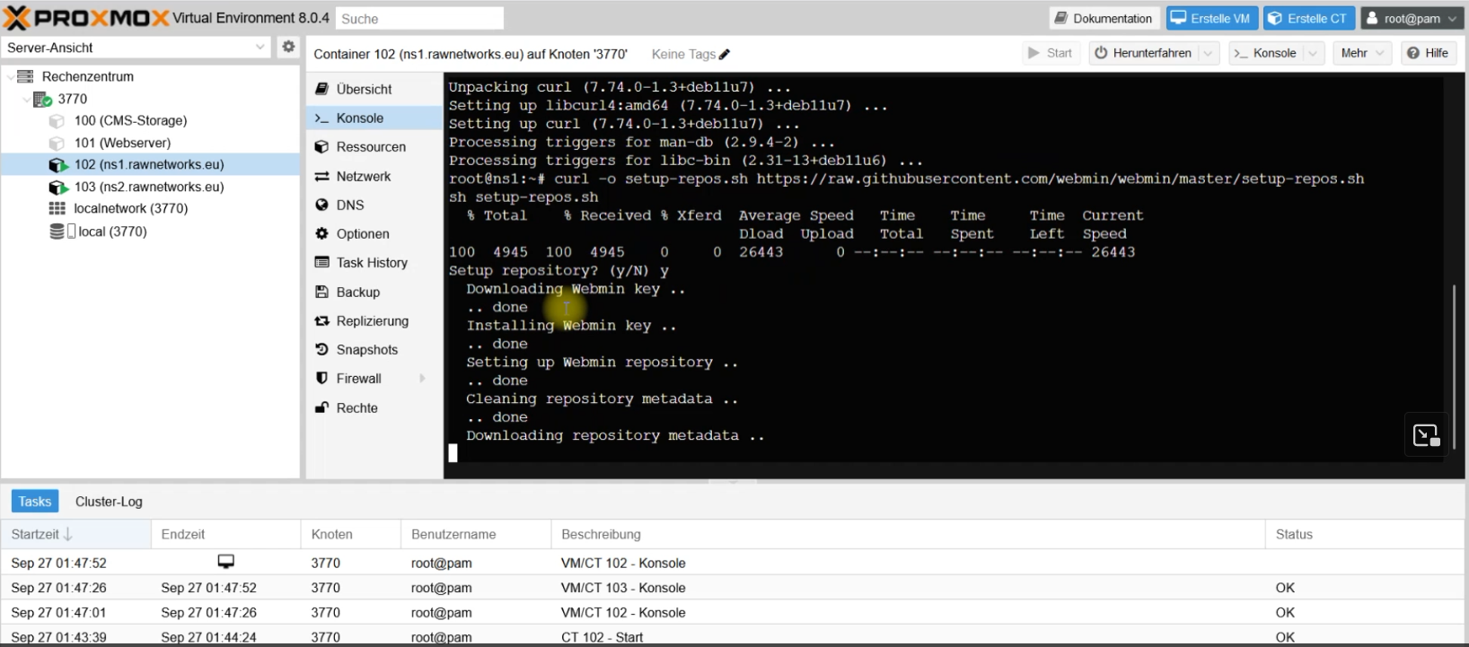Select tree item localnetwork (3770)
1469x647 pixels.
tap(150, 208)
